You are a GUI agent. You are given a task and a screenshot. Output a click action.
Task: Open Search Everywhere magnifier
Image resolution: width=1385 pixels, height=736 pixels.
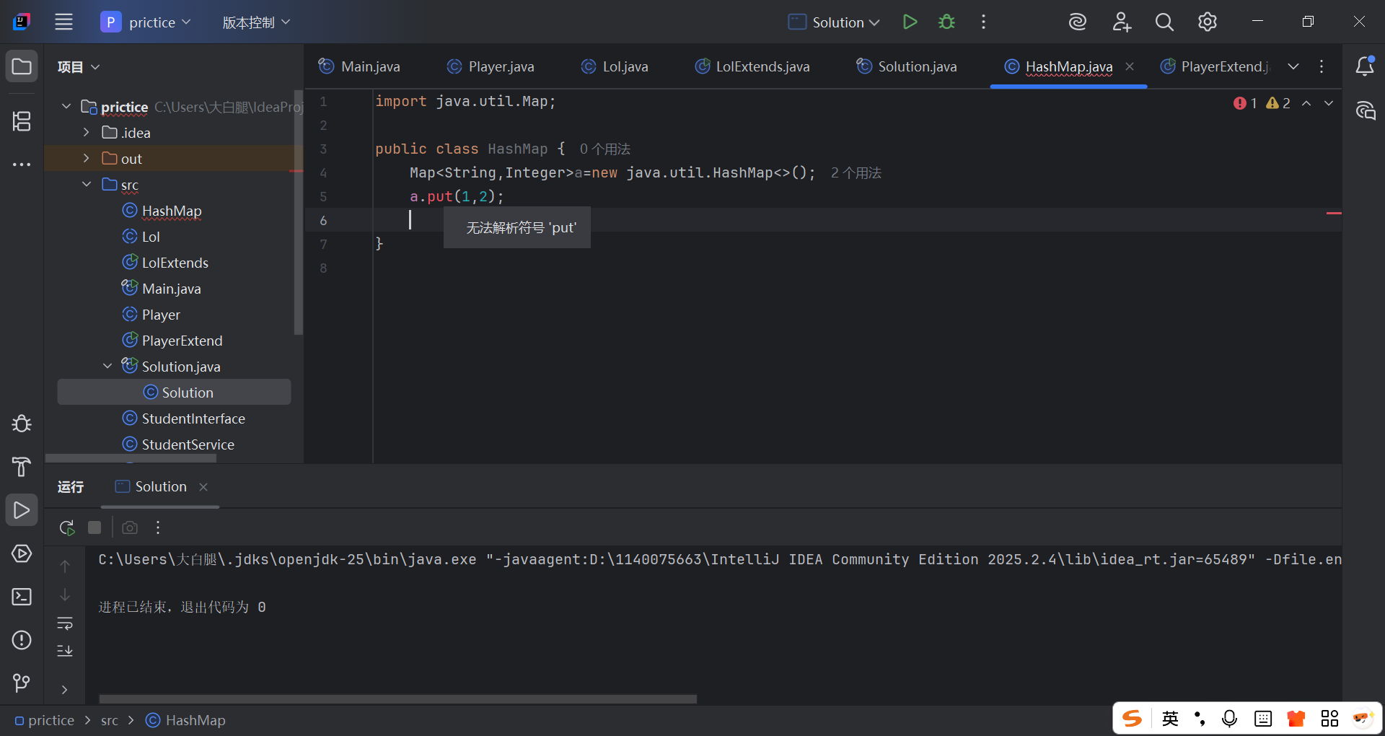coord(1164,22)
